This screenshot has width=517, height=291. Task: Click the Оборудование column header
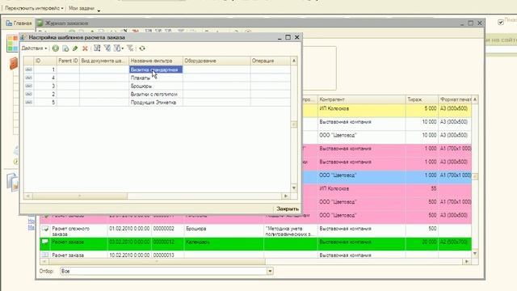point(216,61)
